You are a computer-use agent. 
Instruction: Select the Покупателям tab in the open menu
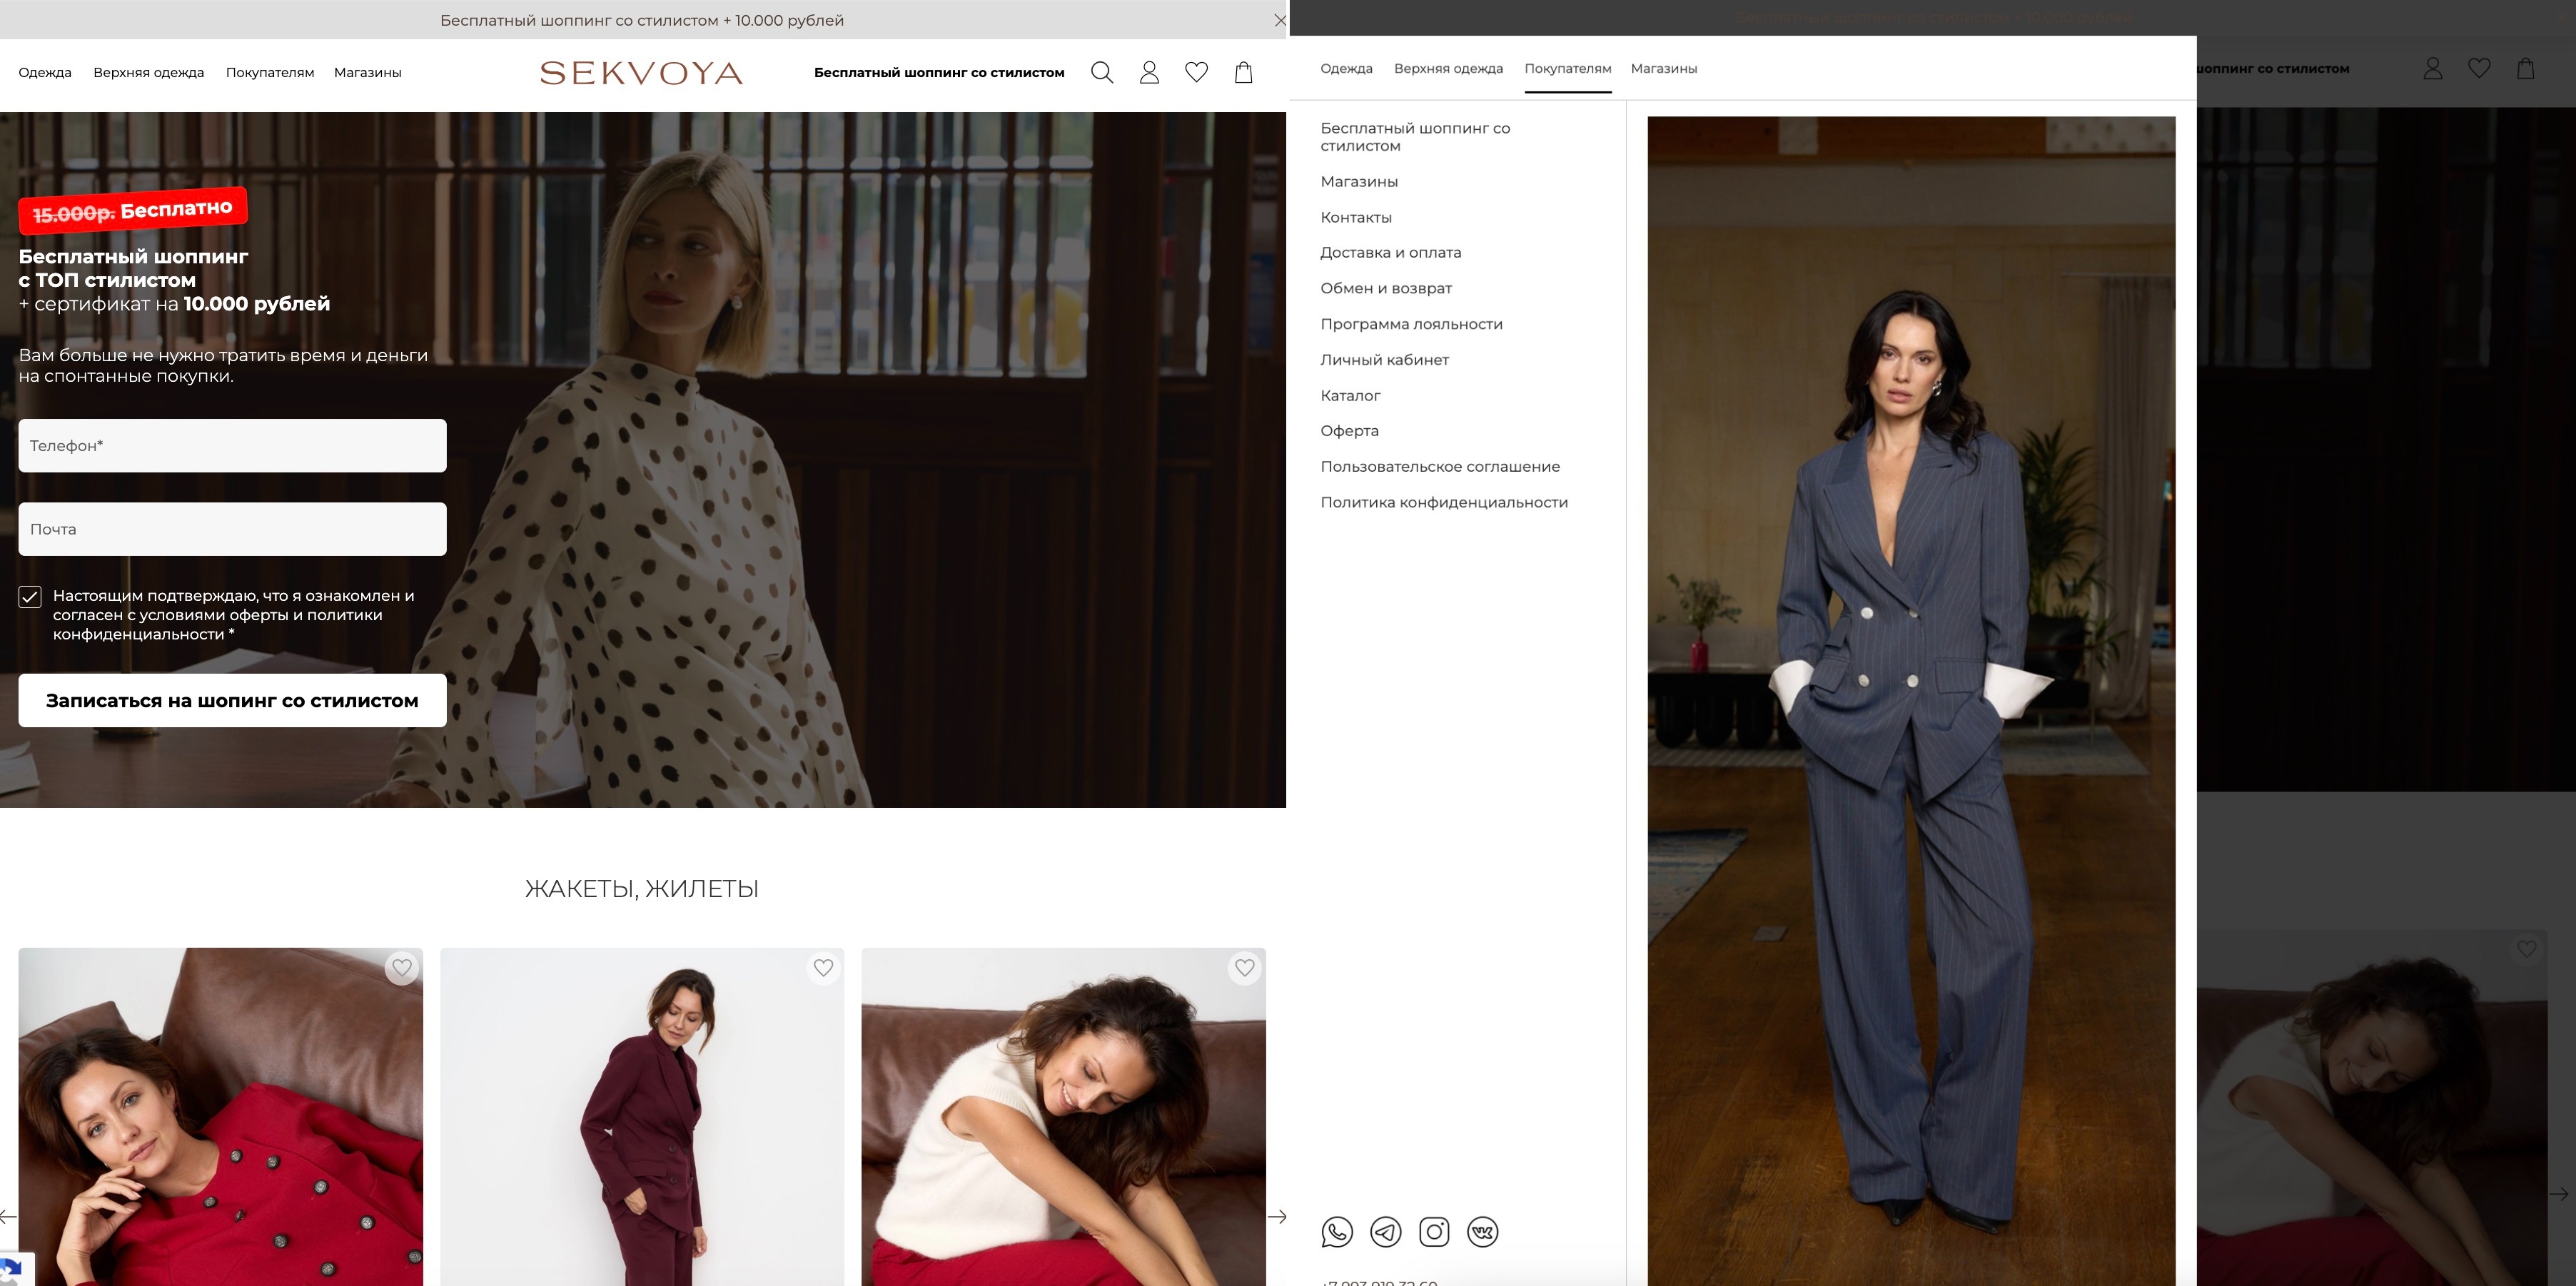pyautogui.click(x=1567, y=69)
